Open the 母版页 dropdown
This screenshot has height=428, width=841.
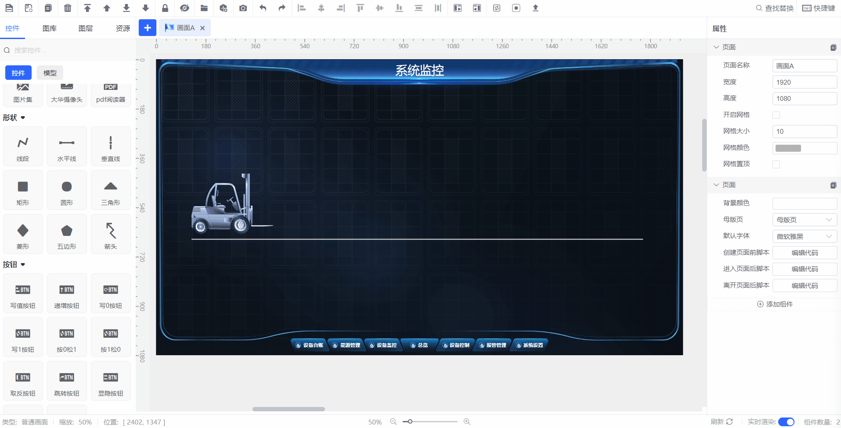804,220
